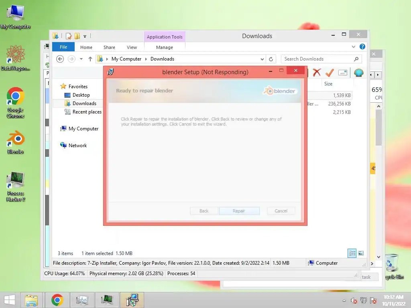Screen dimensions: 411x308
Task: Click the left tab-scroll arrow in rear window
Action: [371, 75]
